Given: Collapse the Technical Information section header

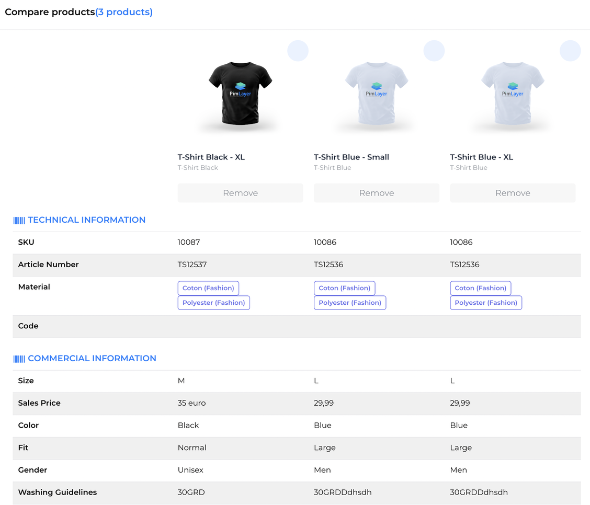Looking at the screenshot, I should (x=86, y=220).
